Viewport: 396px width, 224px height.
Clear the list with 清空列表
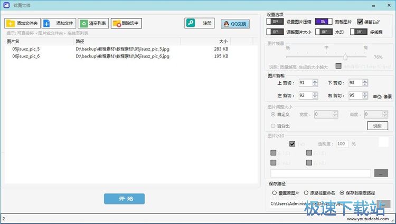coord(93,23)
